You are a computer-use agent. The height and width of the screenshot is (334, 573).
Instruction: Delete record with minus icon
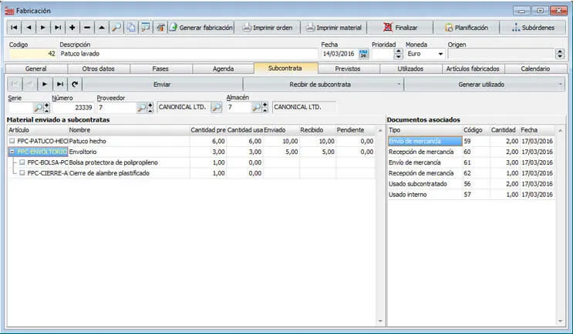tap(87, 28)
